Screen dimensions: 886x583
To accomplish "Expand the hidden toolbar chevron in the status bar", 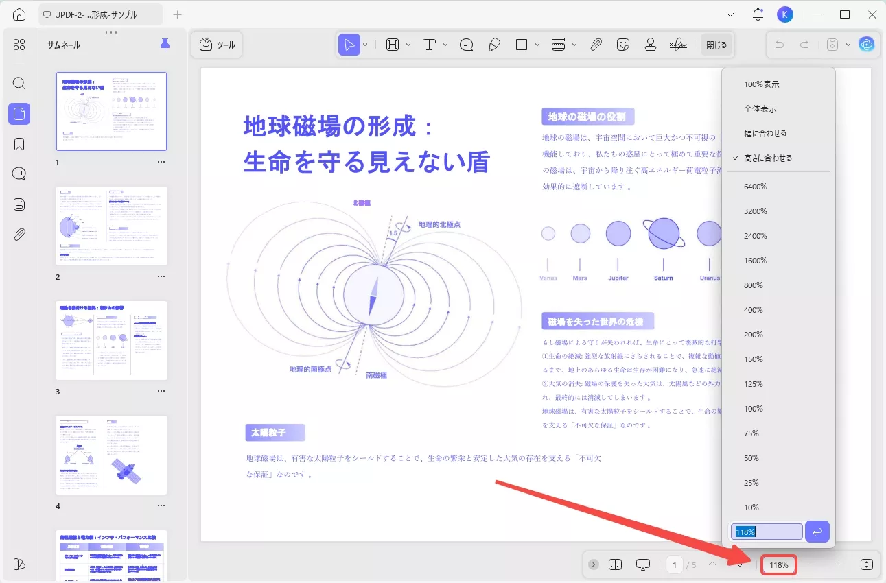I will click(x=592, y=564).
